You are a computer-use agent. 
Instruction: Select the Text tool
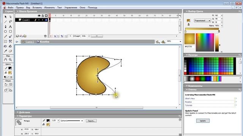[x=10, y=27]
